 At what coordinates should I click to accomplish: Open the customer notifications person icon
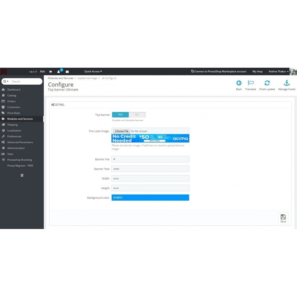click(59, 72)
